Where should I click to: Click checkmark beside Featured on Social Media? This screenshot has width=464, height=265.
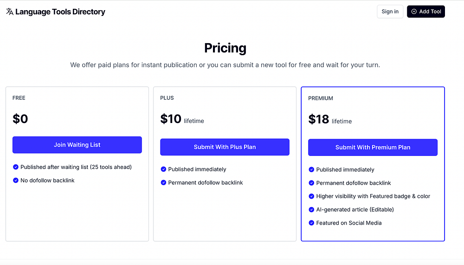click(x=311, y=223)
